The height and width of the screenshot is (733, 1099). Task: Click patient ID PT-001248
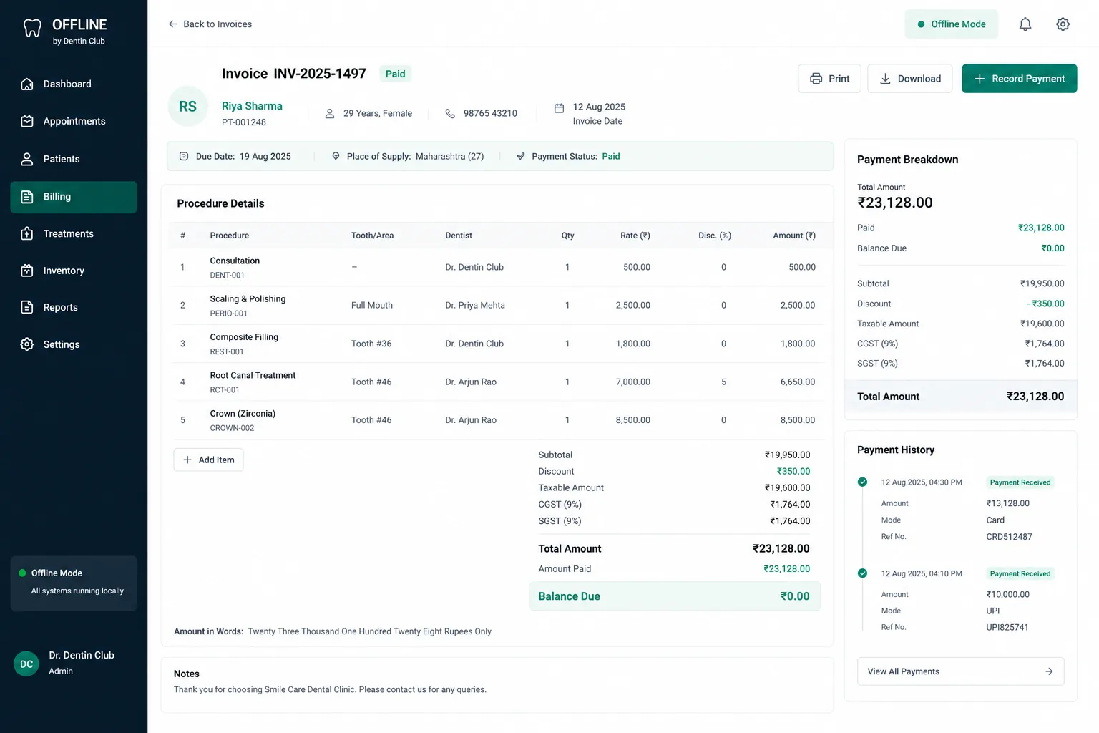243,122
